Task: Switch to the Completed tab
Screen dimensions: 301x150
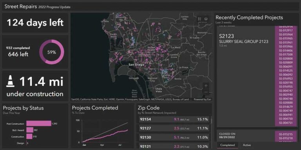Action: coord(227,145)
